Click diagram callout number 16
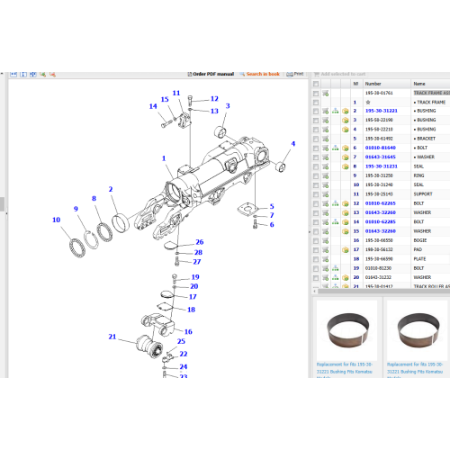Viewport: 450px width, 450px height. [x=188, y=332]
